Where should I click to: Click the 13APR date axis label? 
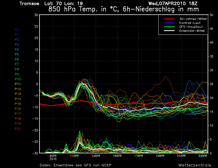96,156
